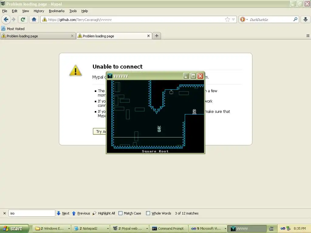
Task: Open the Tools menu
Action: point(73,11)
